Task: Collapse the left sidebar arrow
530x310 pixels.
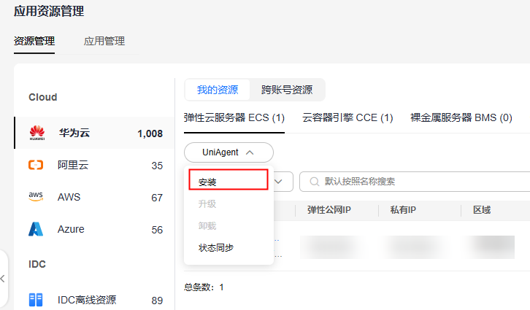Action: (3, 279)
